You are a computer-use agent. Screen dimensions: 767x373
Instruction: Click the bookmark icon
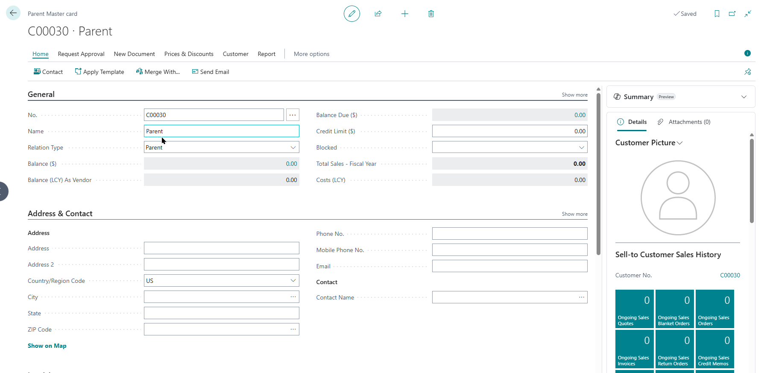[x=717, y=14]
